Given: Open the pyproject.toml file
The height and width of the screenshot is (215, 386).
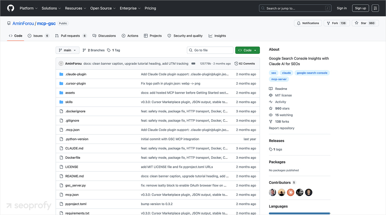Looking at the screenshot, I should [76, 204].
